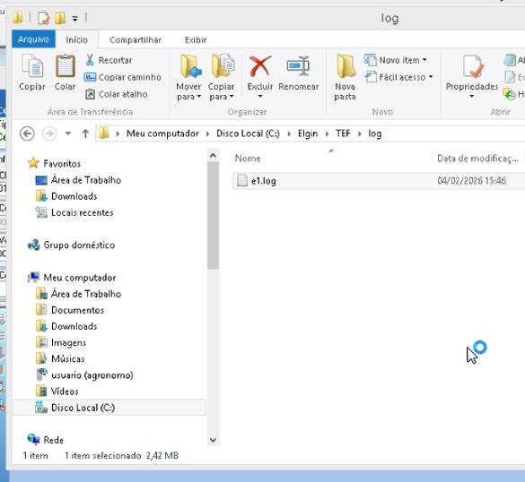Image resolution: width=525 pixels, height=482 pixels.
Task: Expand chevron after Elgin breadcrumb
Action: tap(327, 133)
